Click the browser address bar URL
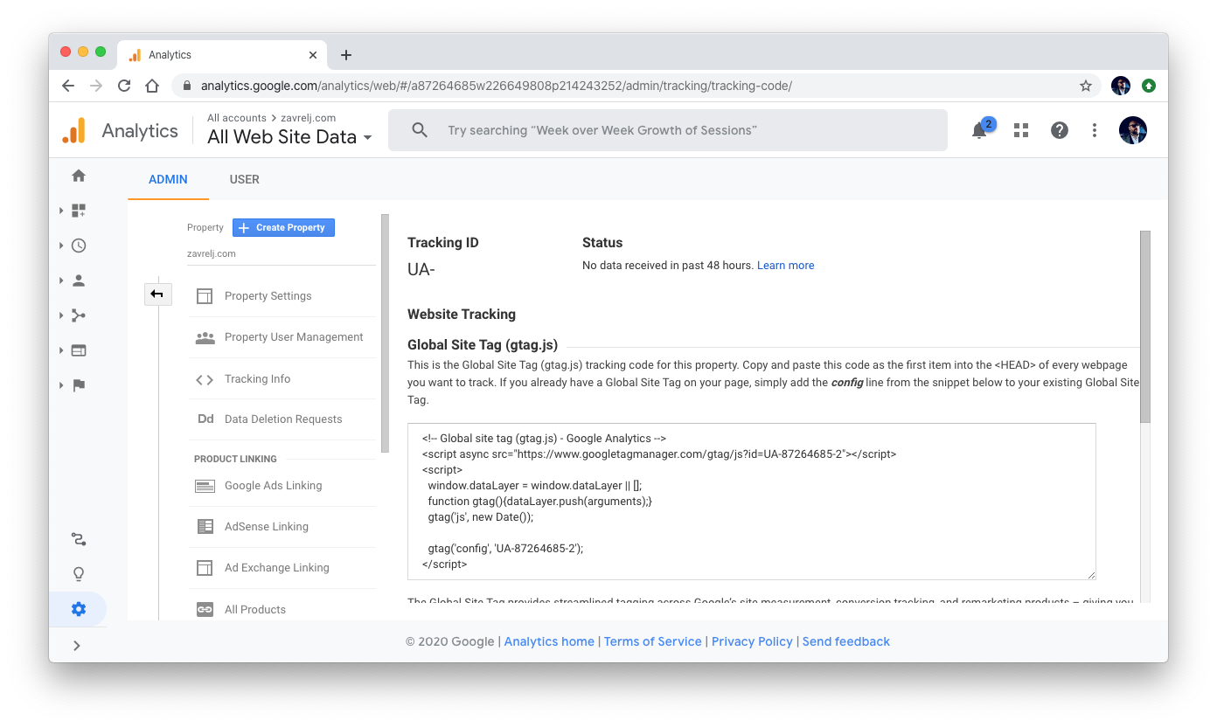 pyautogui.click(x=497, y=86)
